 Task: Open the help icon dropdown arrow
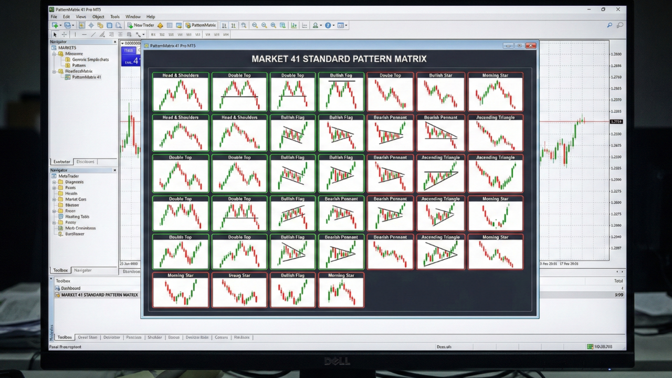point(333,25)
